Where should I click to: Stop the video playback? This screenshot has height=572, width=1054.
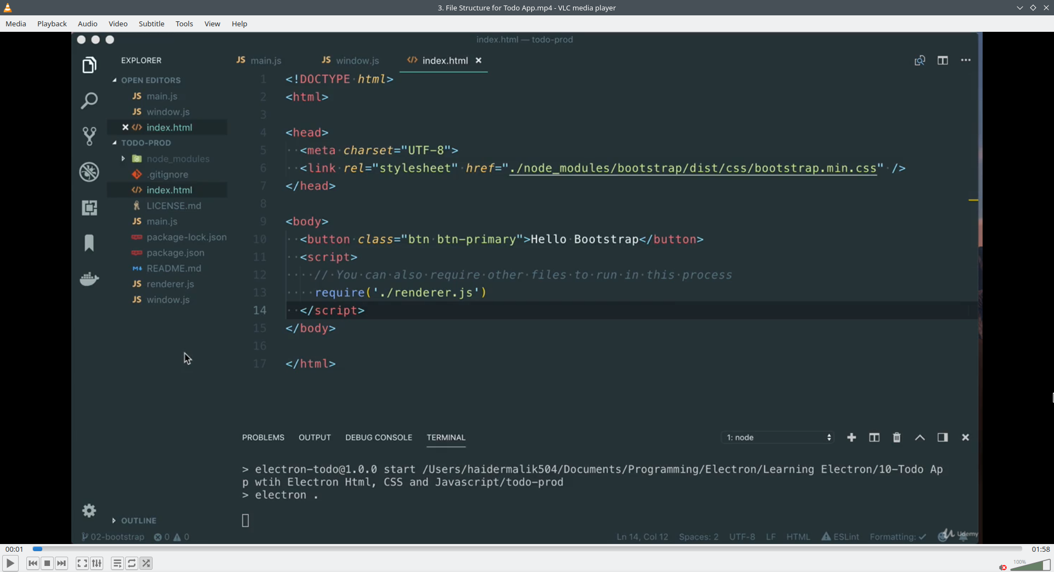pyautogui.click(x=47, y=563)
